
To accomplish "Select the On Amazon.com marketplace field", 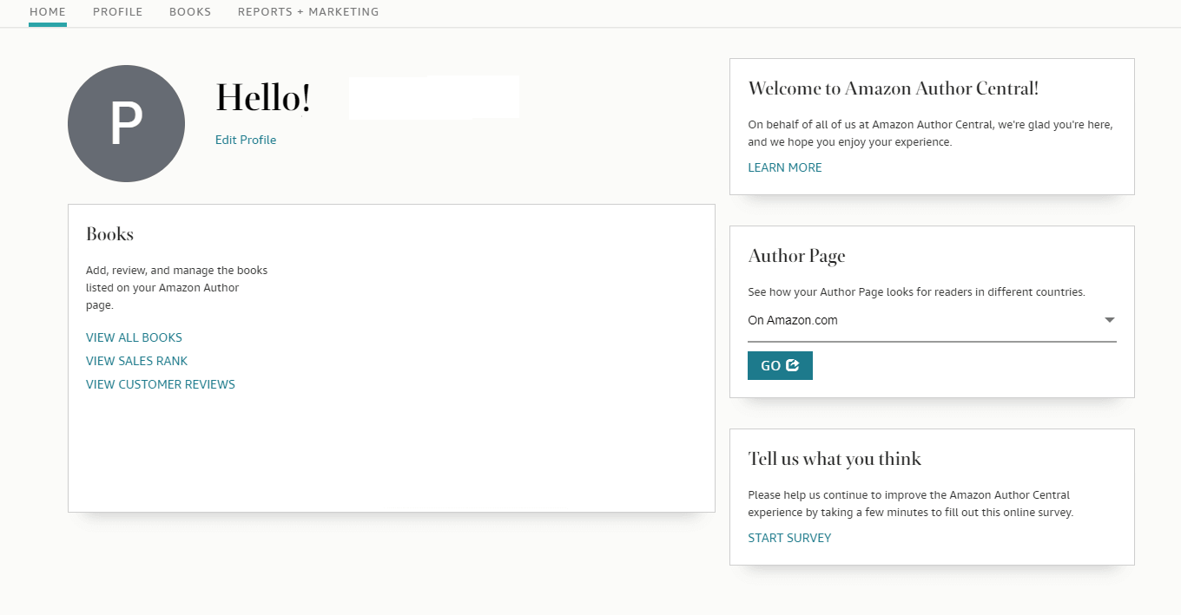I will coord(932,321).
